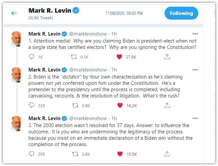The width and height of the screenshot is (218, 166).
Task: Toggle the heart on the 16.2K likes tweet
Action: pyautogui.click(x=119, y=105)
